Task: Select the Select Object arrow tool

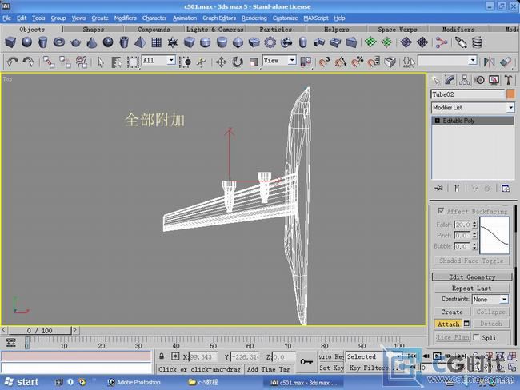Action: pyautogui.click(x=101, y=62)
